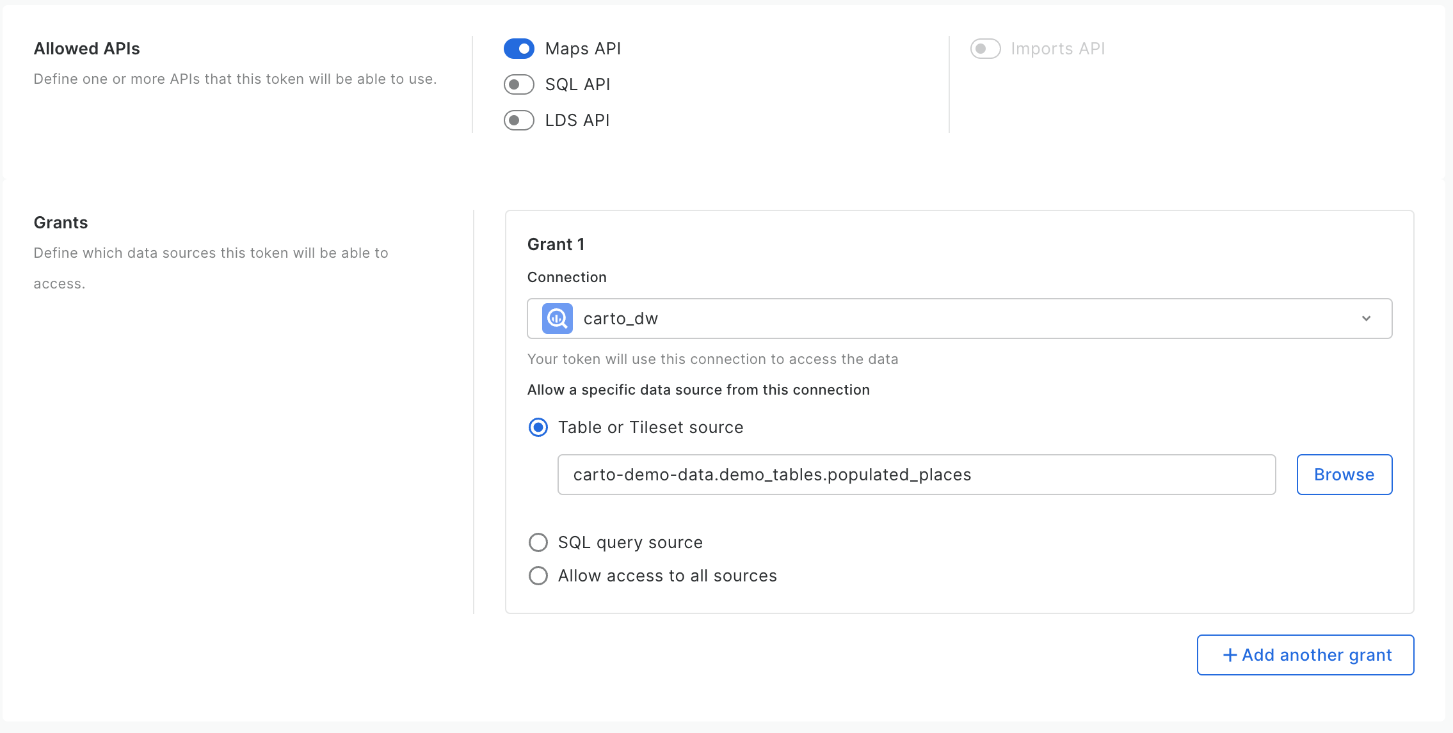Click the Allowed APIs section title
The image size is (1453, 733).
tap(86, 49)
